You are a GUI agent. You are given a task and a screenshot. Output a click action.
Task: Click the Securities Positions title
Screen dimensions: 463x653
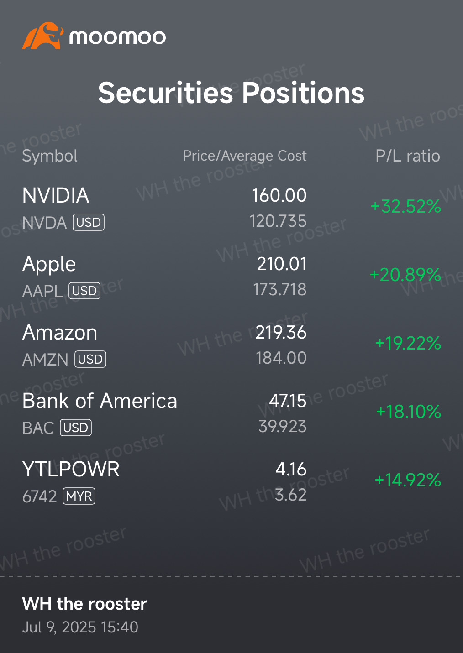click(x=231, y=93)
